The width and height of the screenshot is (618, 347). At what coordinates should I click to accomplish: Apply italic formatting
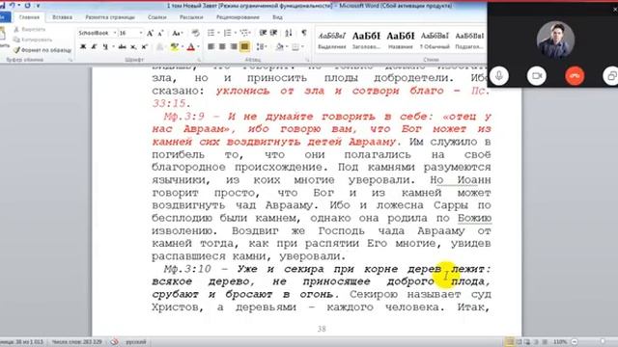94,47
